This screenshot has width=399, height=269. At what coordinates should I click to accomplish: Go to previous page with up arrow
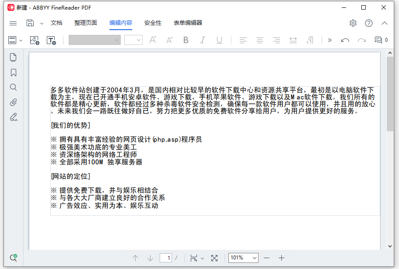pos(135,258)
